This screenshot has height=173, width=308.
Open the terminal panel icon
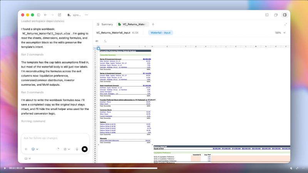click(267, 15)
